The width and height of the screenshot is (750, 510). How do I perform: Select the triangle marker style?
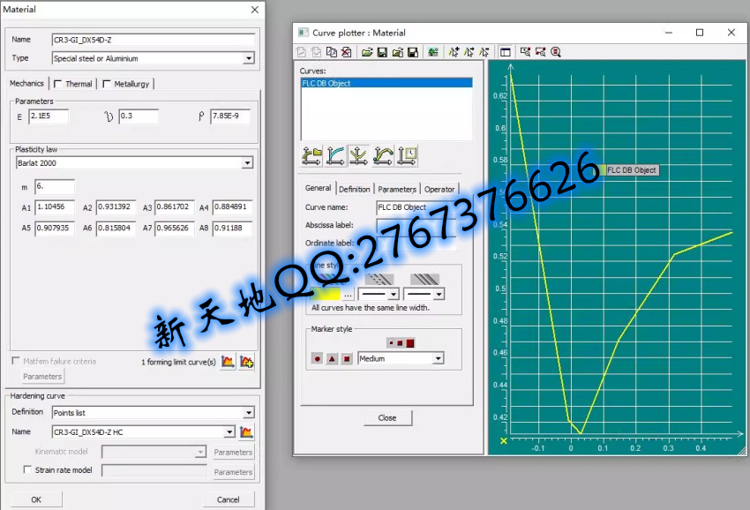[x=332, y=359]
